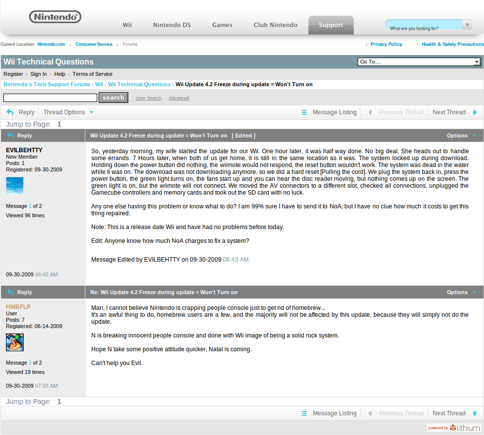Open the Games navigation tab
This screenshot has width=484, height=435.
click(x=222, y=25)
